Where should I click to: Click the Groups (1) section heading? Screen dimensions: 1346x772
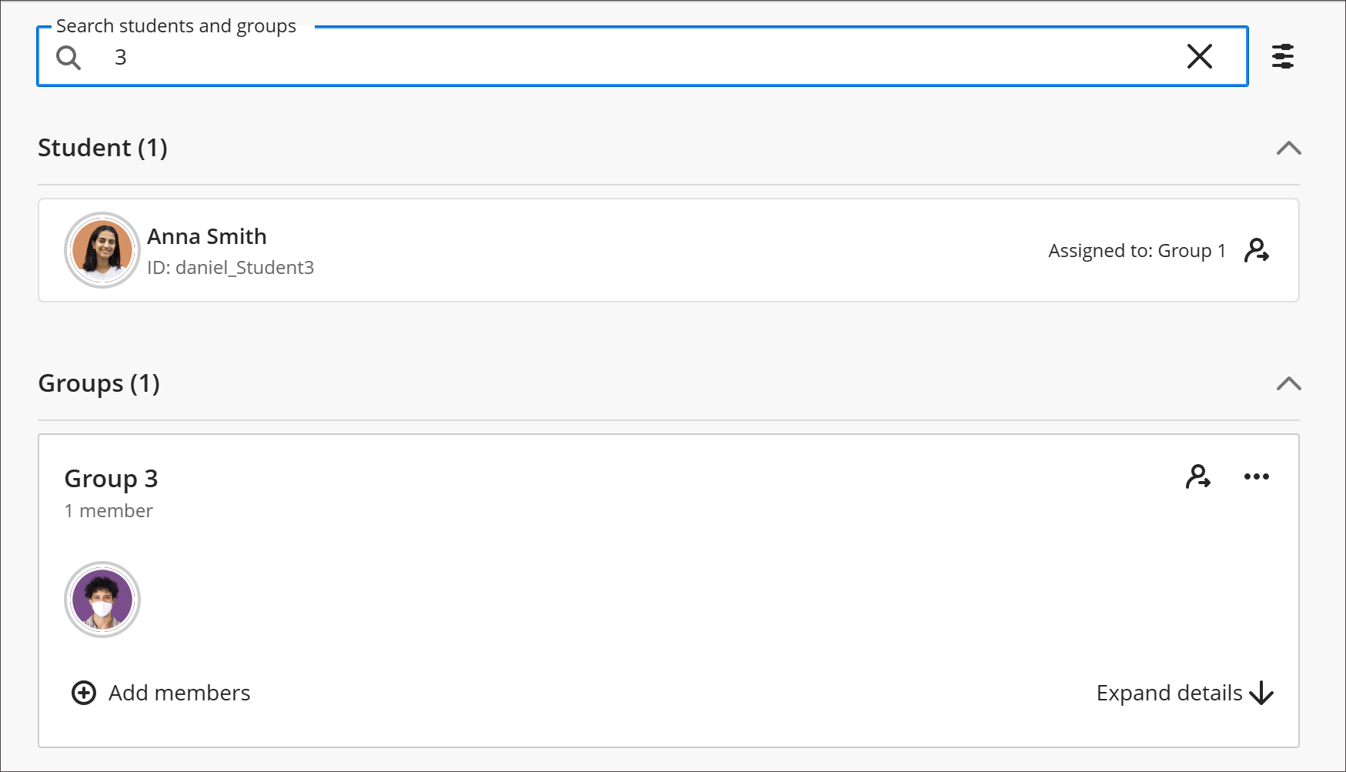(99, 383)
